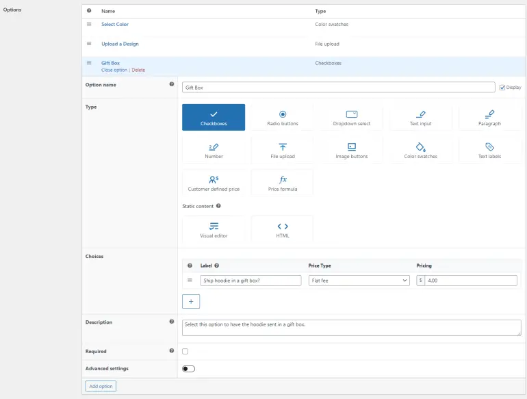
Task: Click the Name column header
Action: 108,11
